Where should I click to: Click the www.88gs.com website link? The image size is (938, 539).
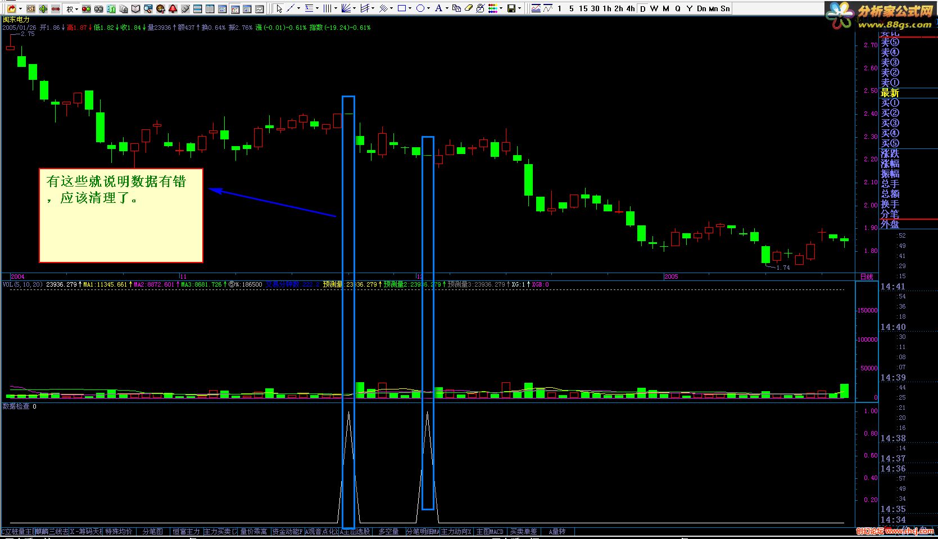click(x=894, y=25)
